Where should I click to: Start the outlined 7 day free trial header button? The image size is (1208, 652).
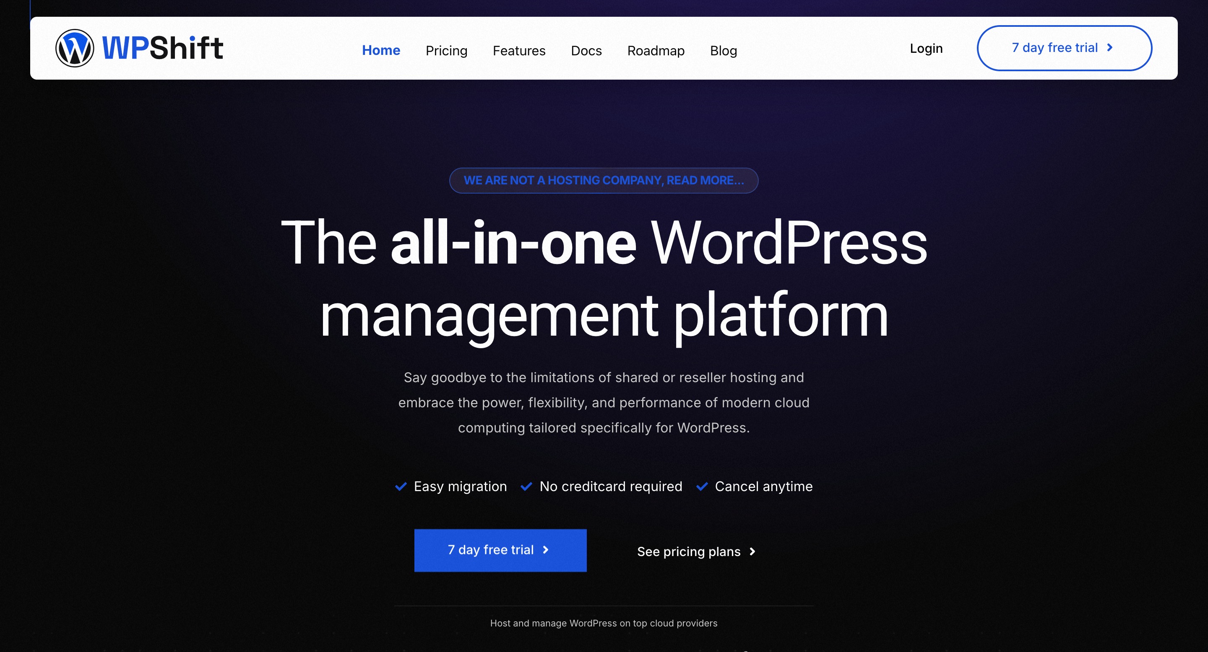point(1064,48)
